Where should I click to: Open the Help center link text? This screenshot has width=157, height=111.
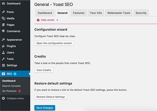(48, 20)
